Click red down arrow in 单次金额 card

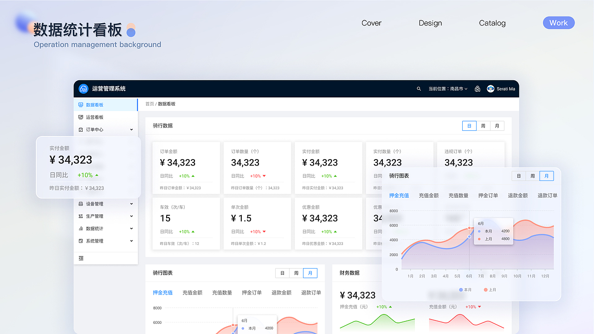[x=264, y=232]
